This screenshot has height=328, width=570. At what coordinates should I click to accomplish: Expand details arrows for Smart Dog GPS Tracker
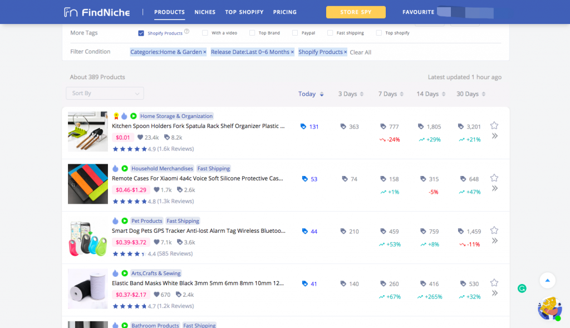point(495,241)
